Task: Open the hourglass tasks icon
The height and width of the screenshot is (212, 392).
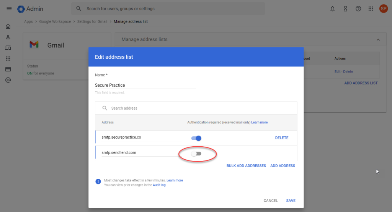Action: click(345, 8)
